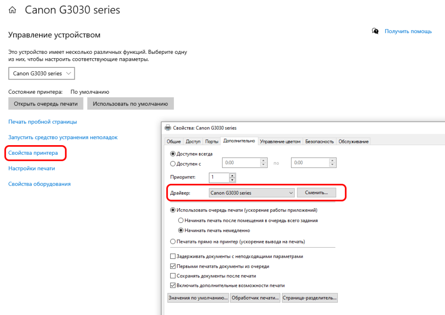Image resolution: width=445 pixels, height=315 pixels.
Task: Select the Доступен всегда radio button
Action: coord(173,154)
